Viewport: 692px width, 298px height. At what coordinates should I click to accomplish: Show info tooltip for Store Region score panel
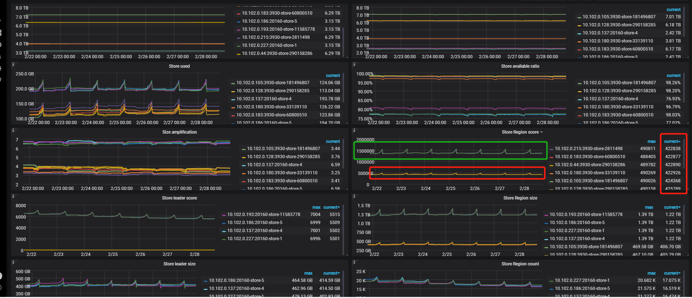(354, 130)
